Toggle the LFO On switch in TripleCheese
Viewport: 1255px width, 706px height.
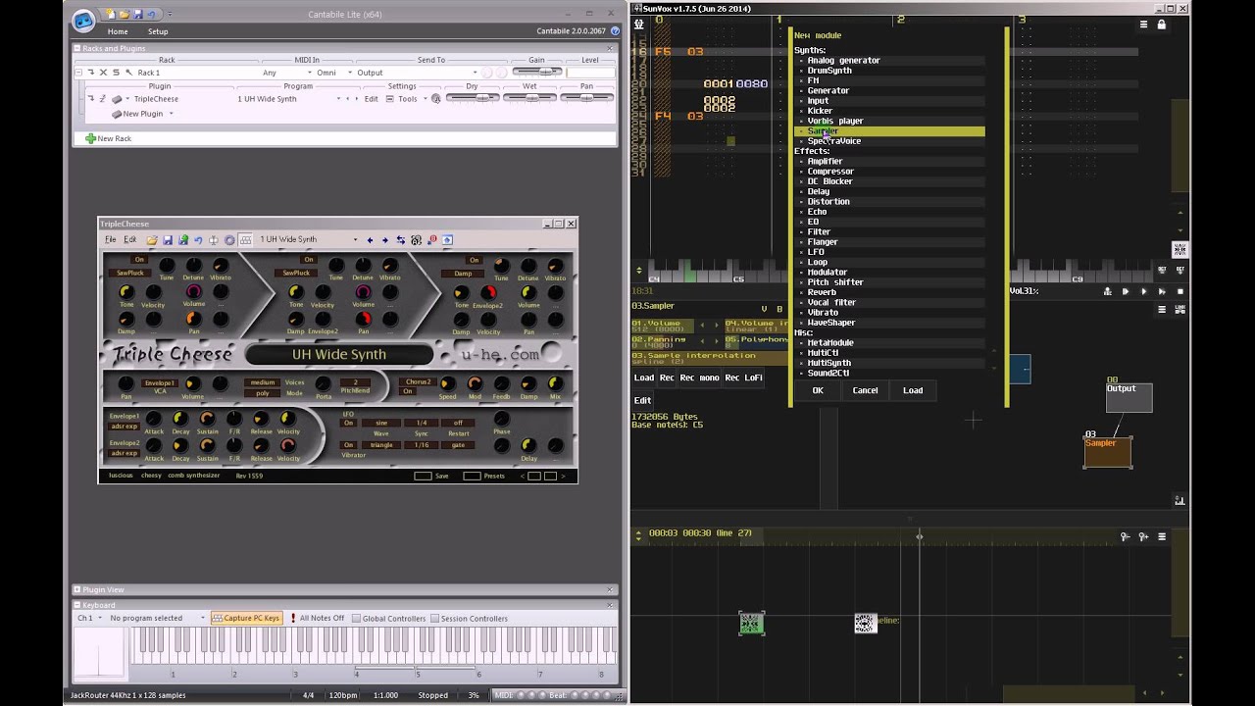point(348,423)
